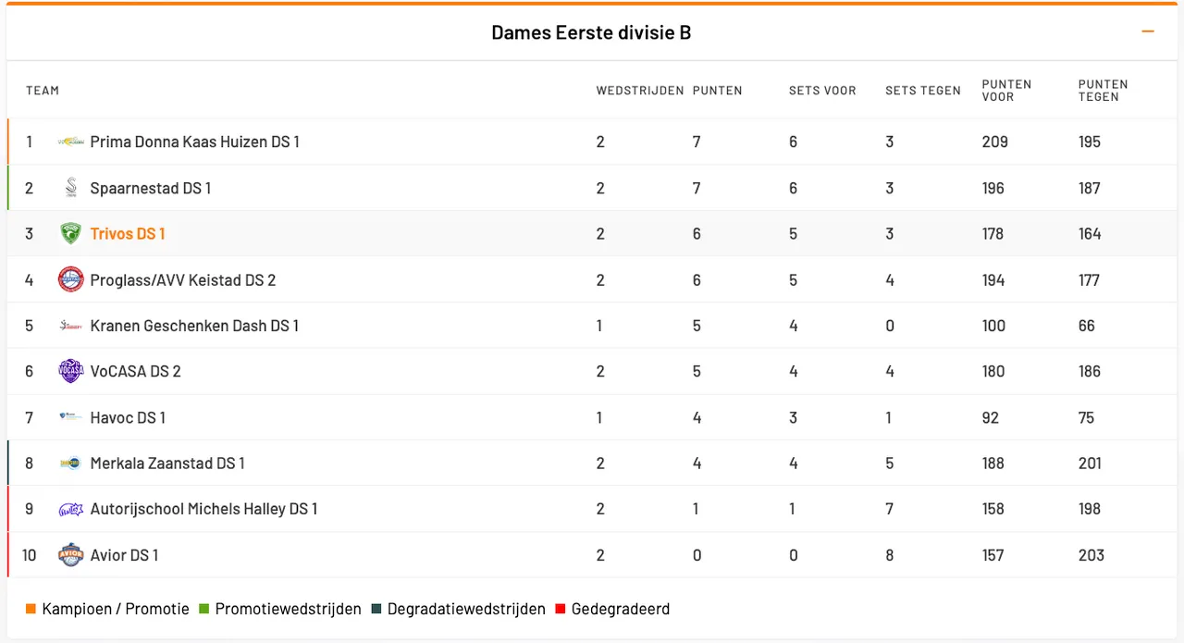This screenshot has height=643, width=1184.
Task: Click the Dames Eerste divisie B heading
Action: (591, 33)
